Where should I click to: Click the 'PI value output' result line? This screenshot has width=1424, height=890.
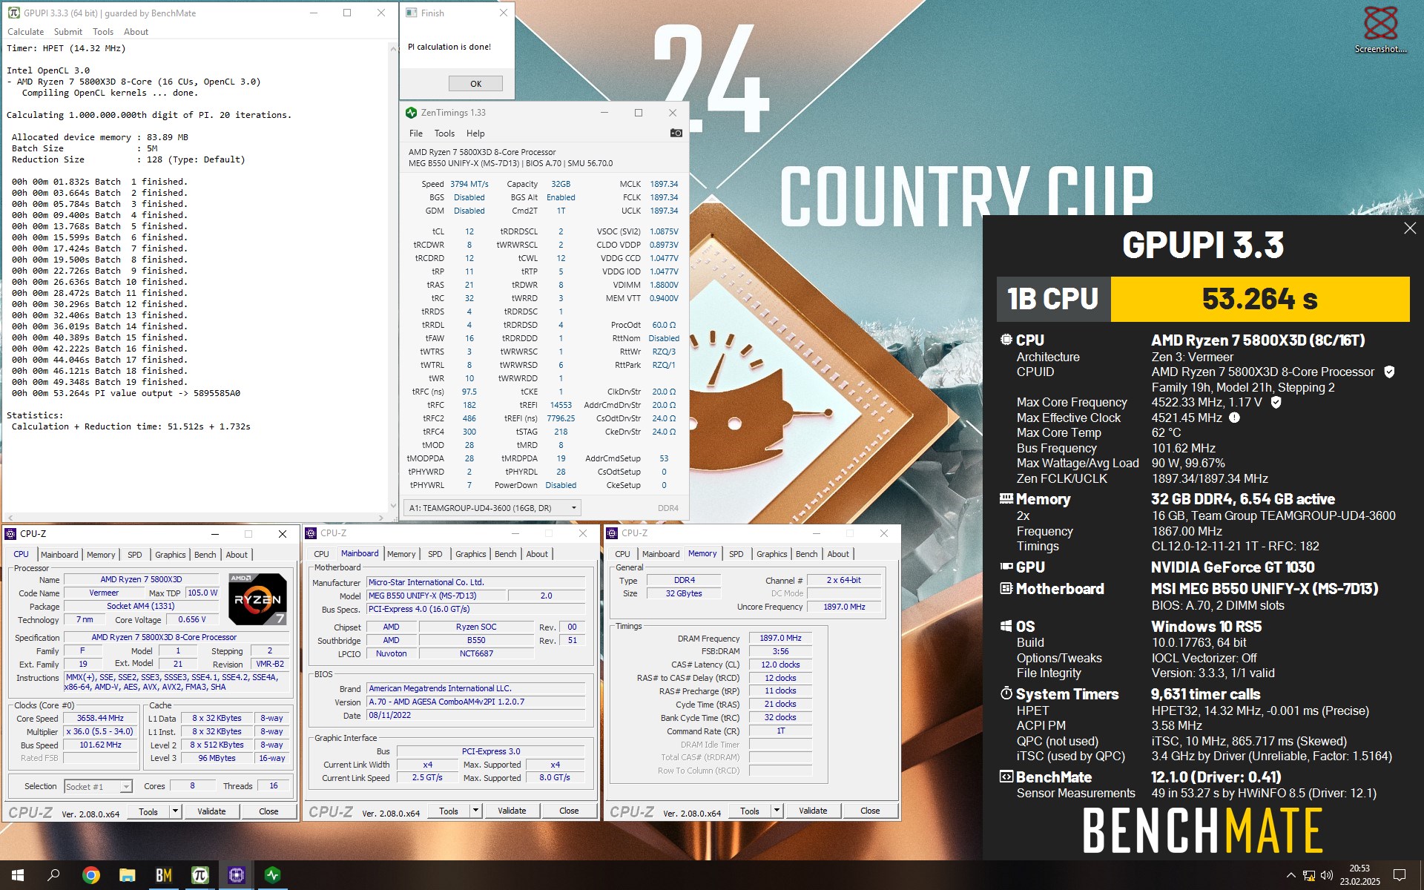[x=126, y=393]
